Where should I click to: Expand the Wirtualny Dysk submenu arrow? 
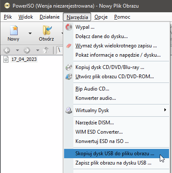point(165,110)
